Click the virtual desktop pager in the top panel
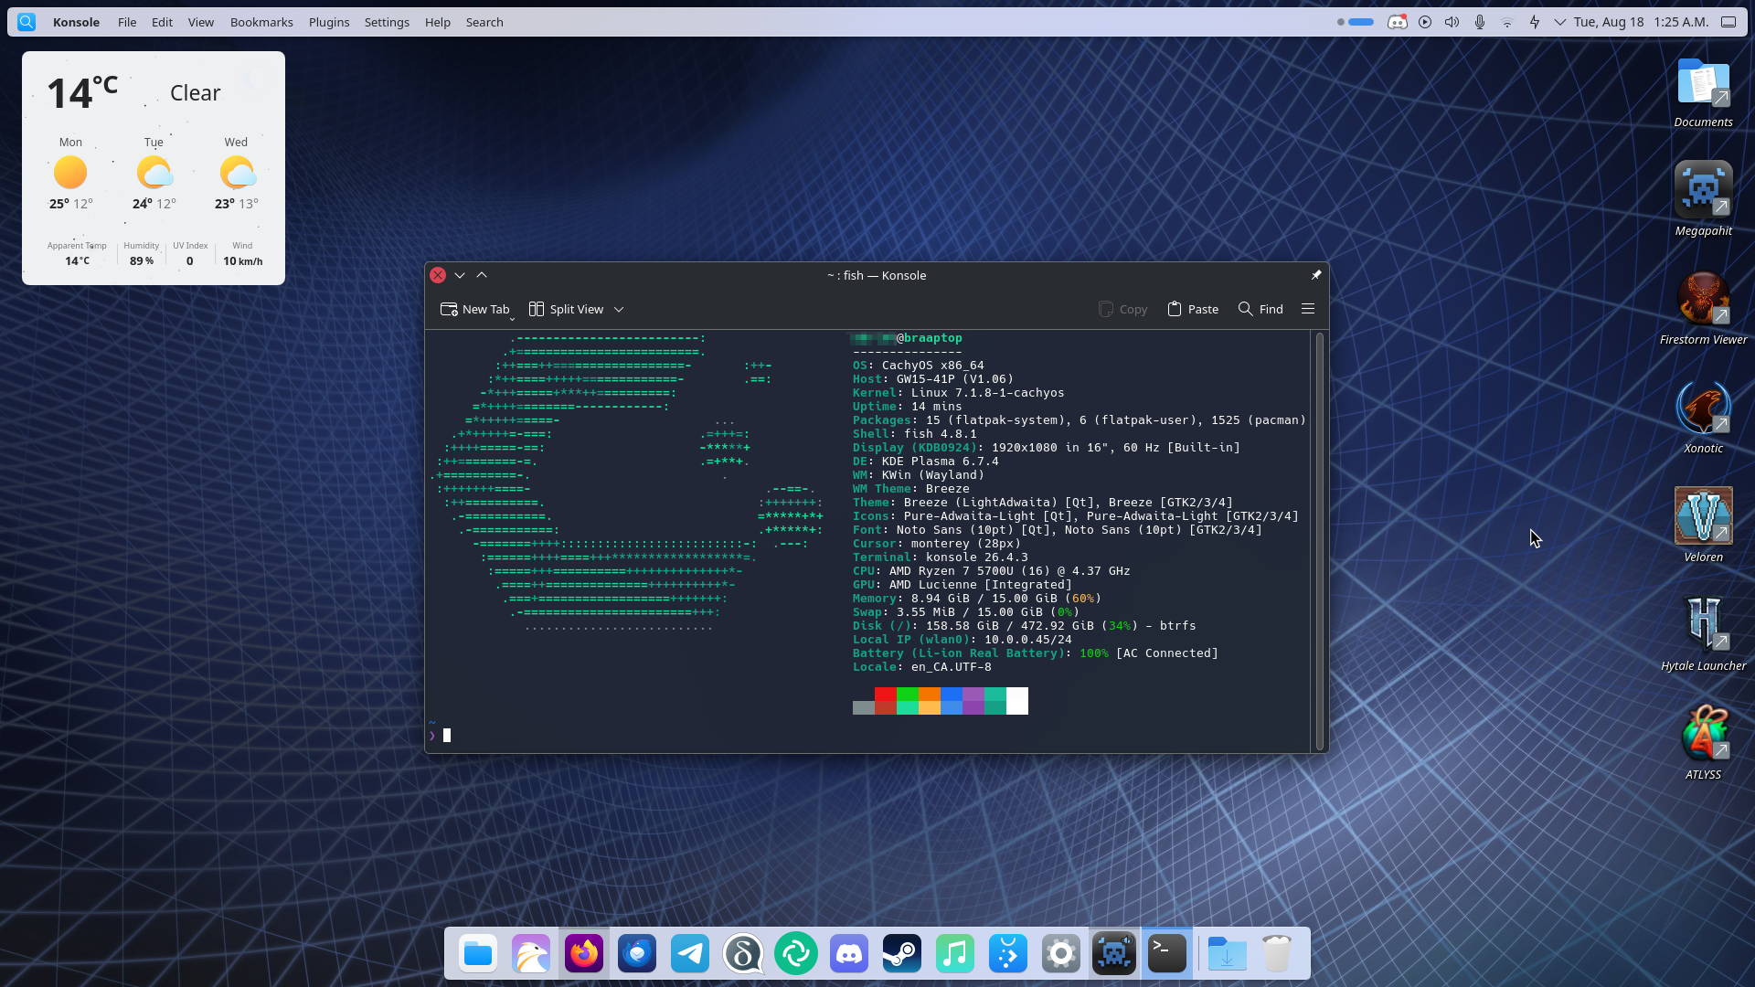This screenshot has height=987, width=1755. coord(1355,22)
